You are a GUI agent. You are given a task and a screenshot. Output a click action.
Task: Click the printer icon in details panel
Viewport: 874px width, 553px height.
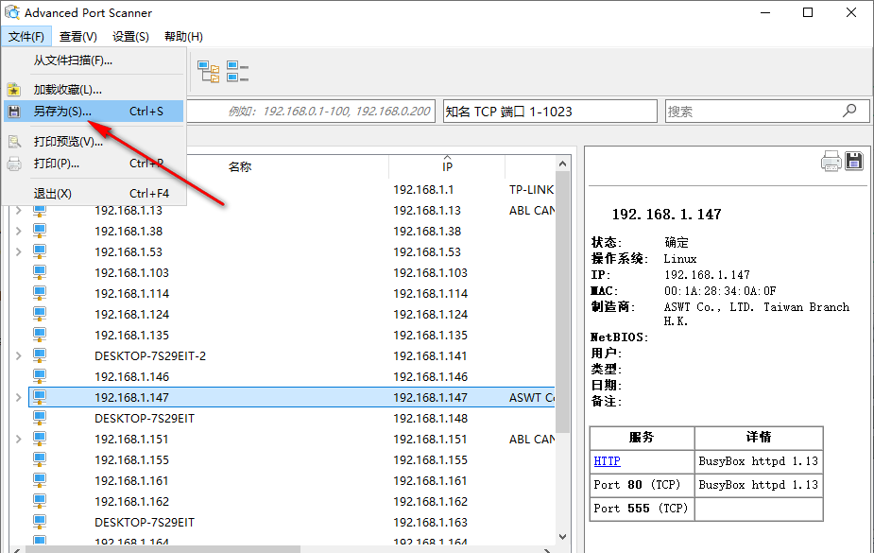click(x=831, y=161)
